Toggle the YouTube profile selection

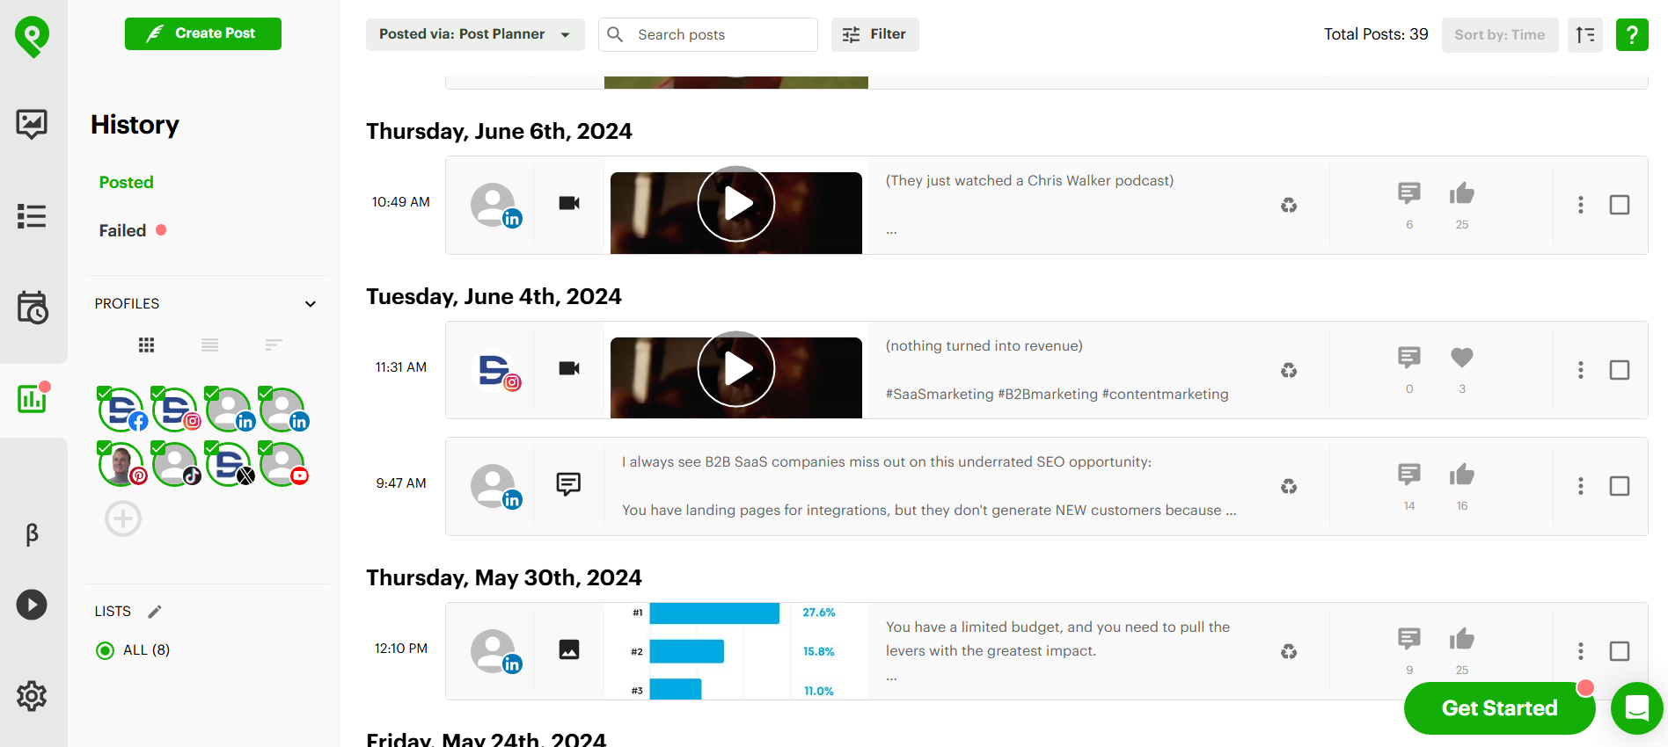pyautogui.click(x=283, y=464)
